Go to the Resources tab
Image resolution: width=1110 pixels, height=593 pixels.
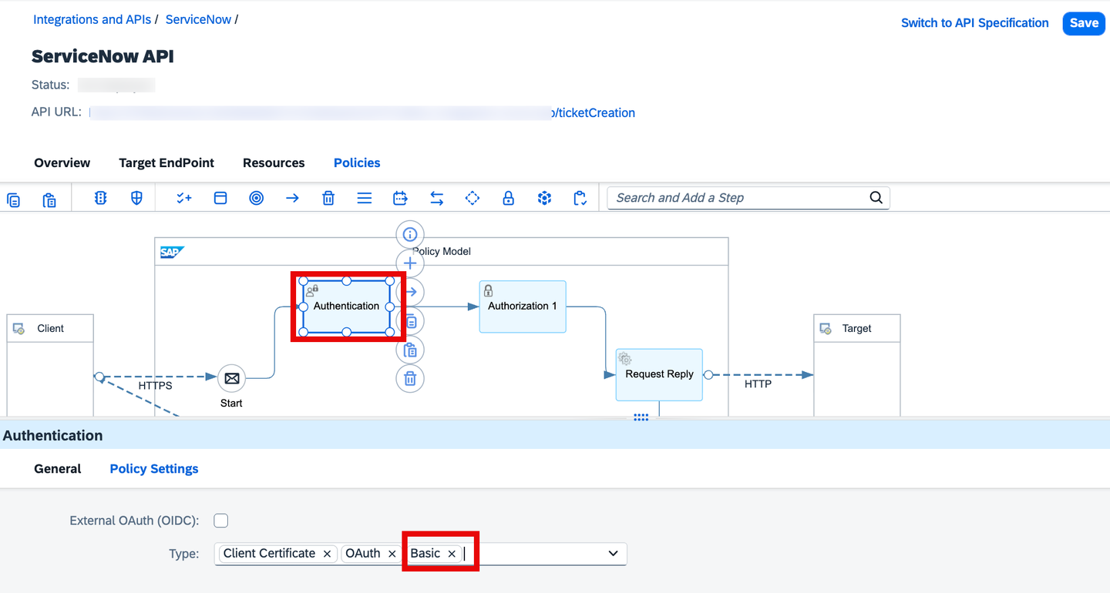pyautogui.click(x=274, y=162)
